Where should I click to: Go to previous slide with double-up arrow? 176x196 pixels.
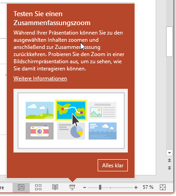(x=169, y=161)
